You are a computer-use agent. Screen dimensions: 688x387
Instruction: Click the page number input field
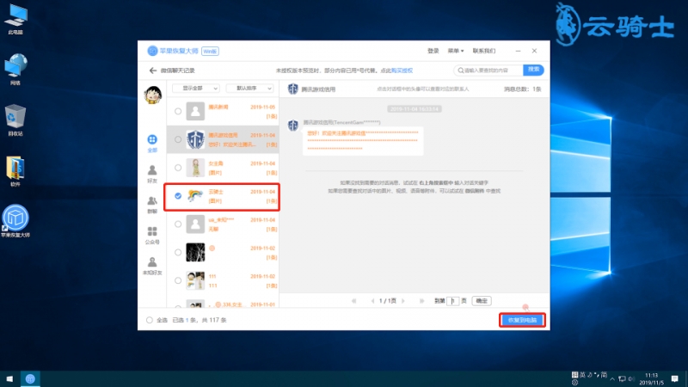[x=453, y=301]
